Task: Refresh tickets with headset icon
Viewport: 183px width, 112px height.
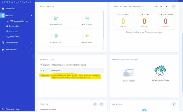Action: point(95,104)
